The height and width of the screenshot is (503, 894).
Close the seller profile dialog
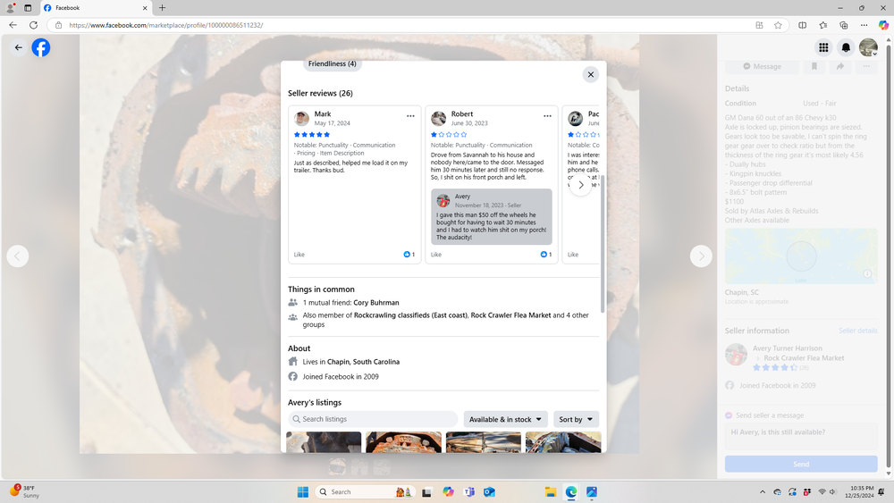pyautogui.click(x=591, y=75)
